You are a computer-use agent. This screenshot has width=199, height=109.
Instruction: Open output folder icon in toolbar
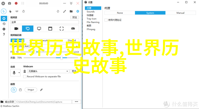point(71,11)
